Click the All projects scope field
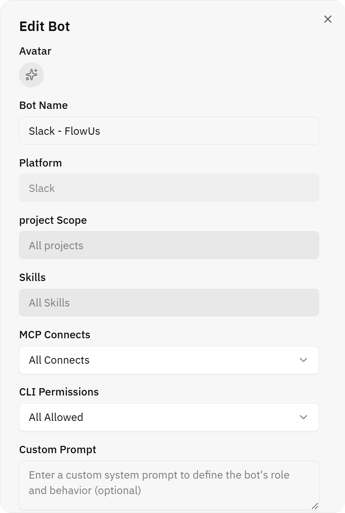This screenshot has width=345, height=513. (x=169, y=245)
